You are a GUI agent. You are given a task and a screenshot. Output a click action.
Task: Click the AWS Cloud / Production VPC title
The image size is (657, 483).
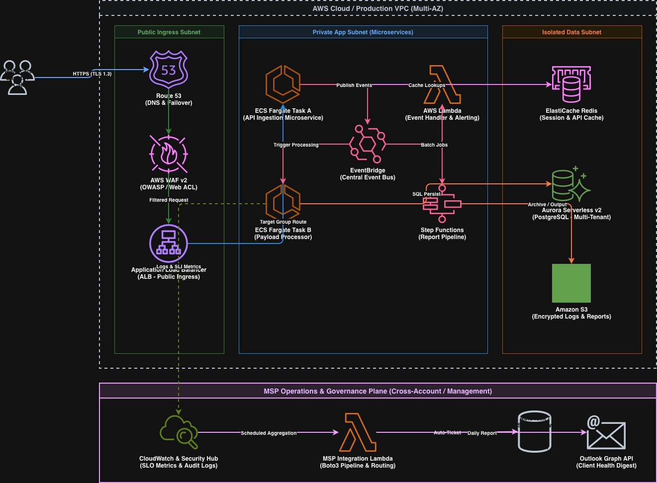[x=378, y=8]
